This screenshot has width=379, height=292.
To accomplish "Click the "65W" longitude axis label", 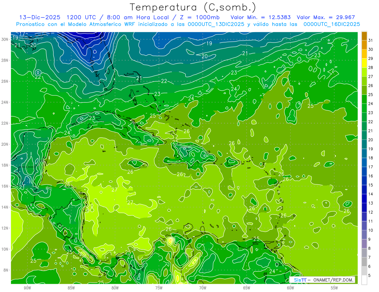I will (x=247, y=288).
